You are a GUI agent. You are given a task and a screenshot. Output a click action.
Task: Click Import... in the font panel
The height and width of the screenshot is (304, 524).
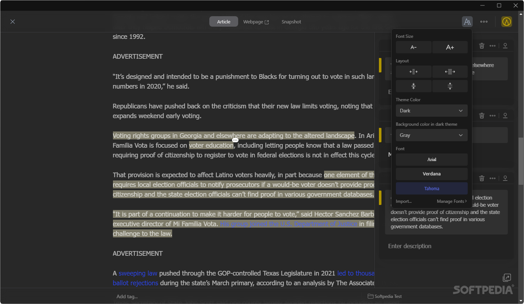coord(403,201)
